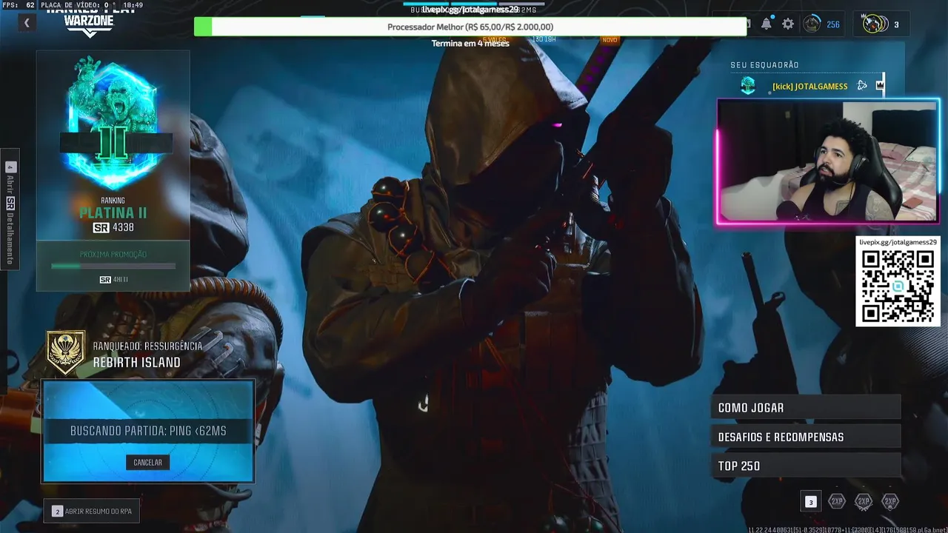Viewport: 948px width, 533px height.
Task: Click the 3 key token button
Action: [x=810, y=502]
